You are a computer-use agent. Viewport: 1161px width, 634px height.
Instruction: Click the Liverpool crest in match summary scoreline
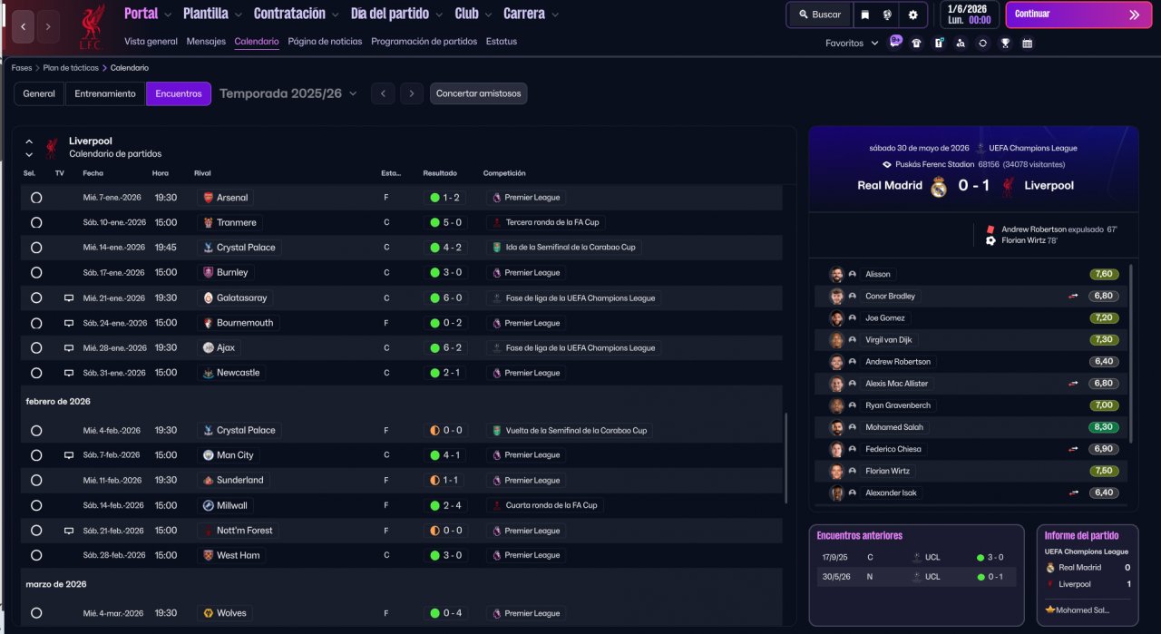(x=1008, y=186)
